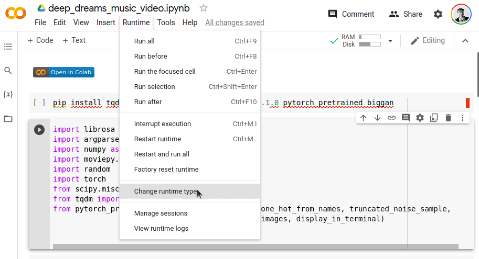Viewport: 479px width, 259px height.
Task: Open View runtime logs
Action: [190, 229]
